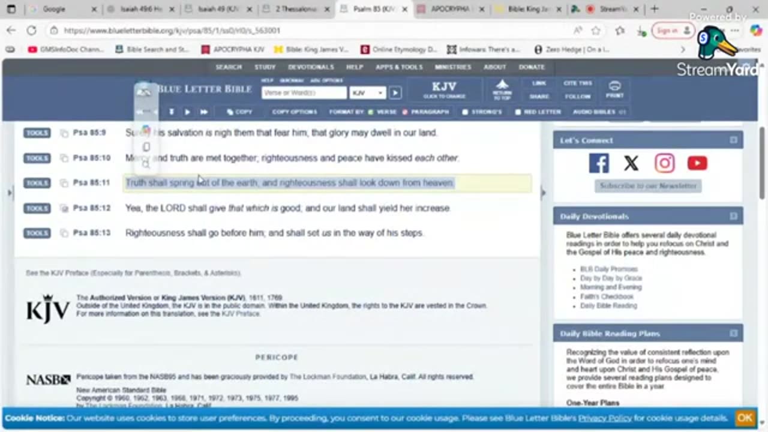This screenshot has width=768, height=432.
Task: Switch to the 2 Thessalonians tab
Action: [297, 9]
